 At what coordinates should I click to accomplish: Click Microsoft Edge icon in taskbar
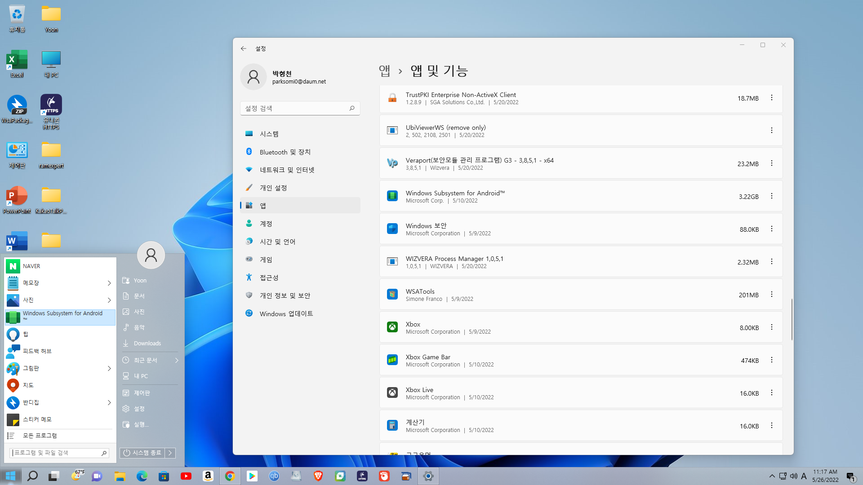click(x=142, y=476)
